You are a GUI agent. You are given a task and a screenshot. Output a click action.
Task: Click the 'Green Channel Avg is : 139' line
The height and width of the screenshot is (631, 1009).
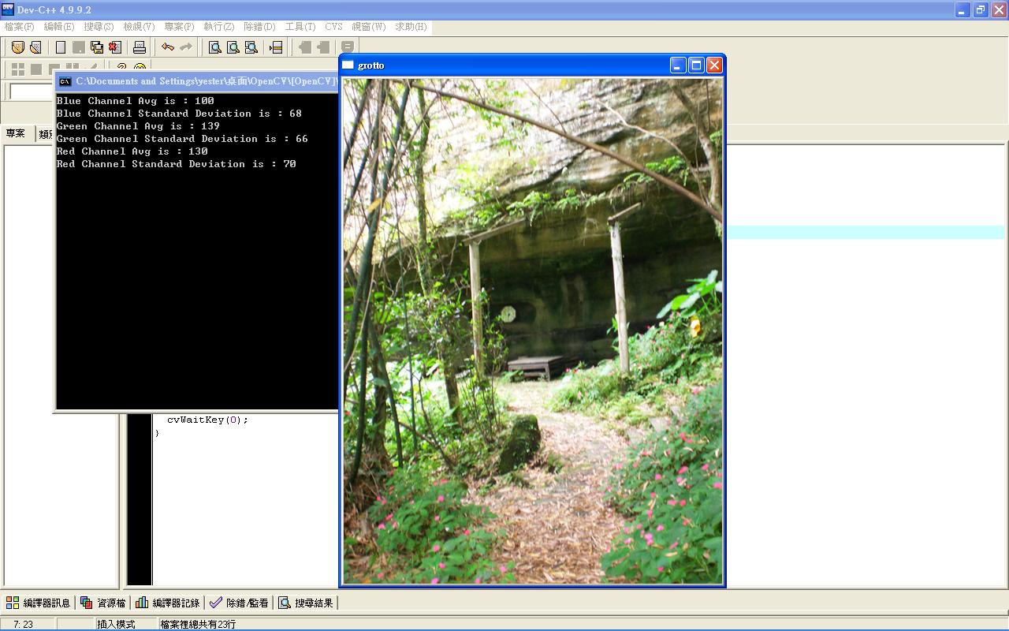click(x=138, y=126)
